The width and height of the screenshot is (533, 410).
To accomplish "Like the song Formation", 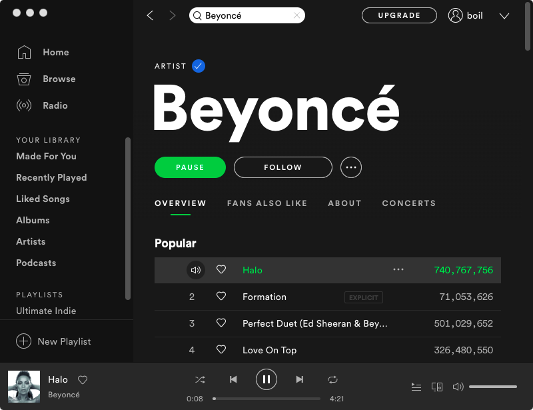I will click(x=221, y=297).
